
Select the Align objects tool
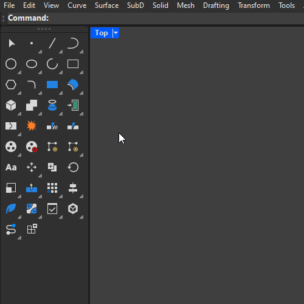pyautogui.click(x=73, y=188)
